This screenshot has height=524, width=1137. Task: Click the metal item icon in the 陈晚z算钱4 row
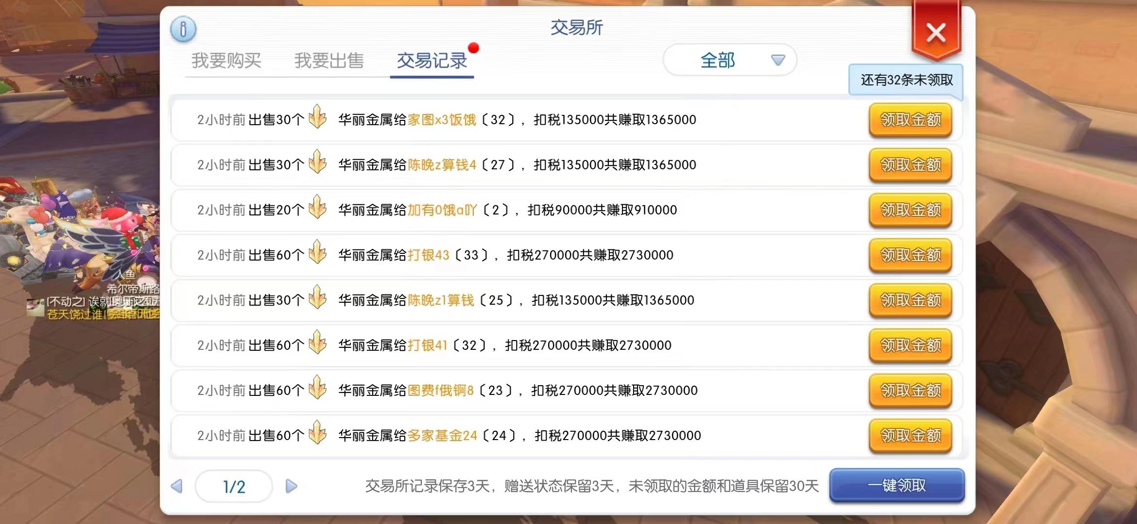(x=318, y=162)
